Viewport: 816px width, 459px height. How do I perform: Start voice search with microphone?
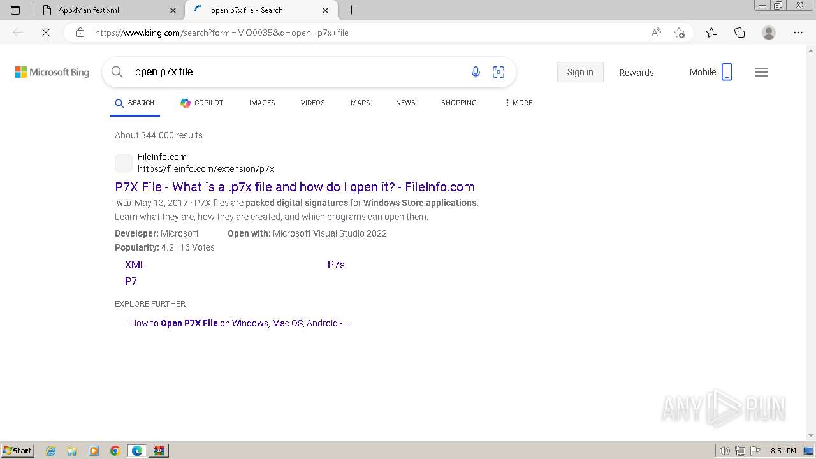476,72
